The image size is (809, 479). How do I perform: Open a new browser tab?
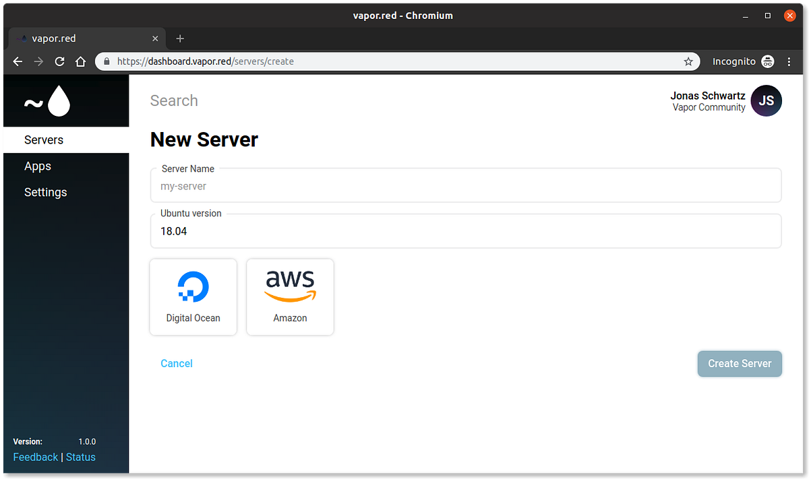tap(180, 38)
